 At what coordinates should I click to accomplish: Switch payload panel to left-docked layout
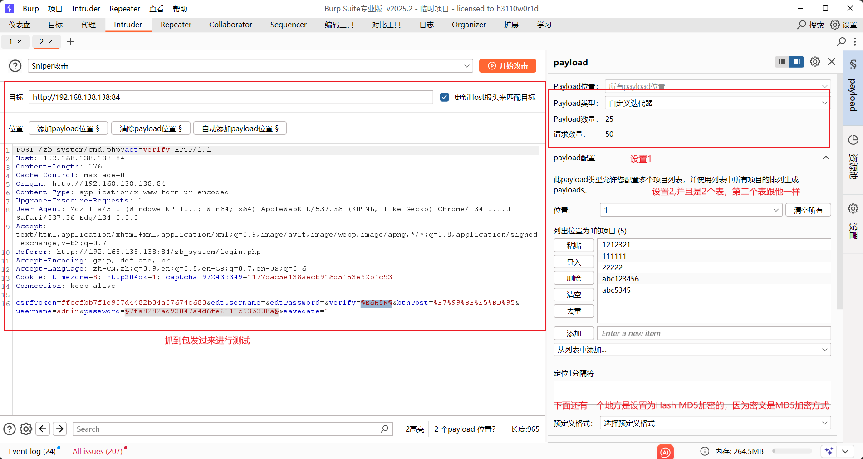pos(782,62)
